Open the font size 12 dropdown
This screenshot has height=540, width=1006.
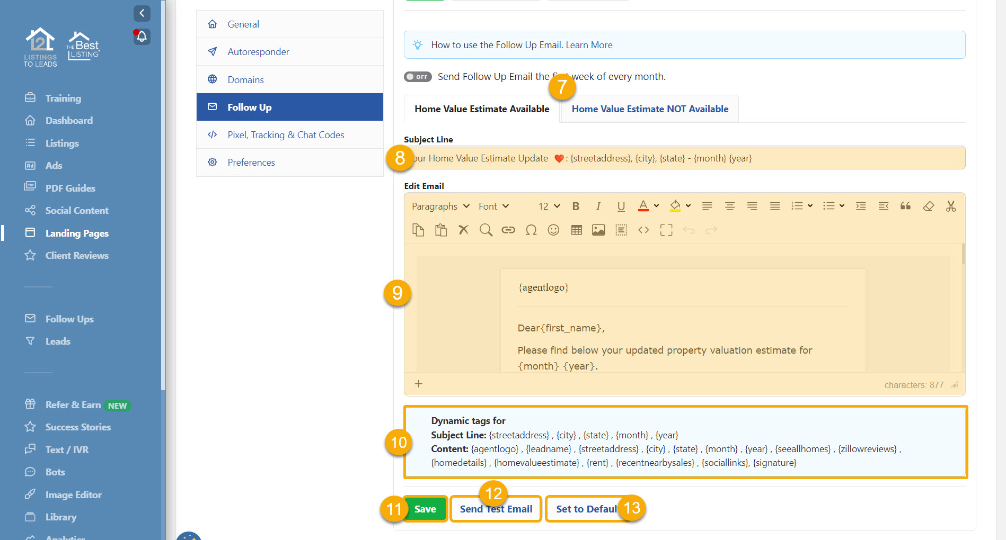[549, 206]
